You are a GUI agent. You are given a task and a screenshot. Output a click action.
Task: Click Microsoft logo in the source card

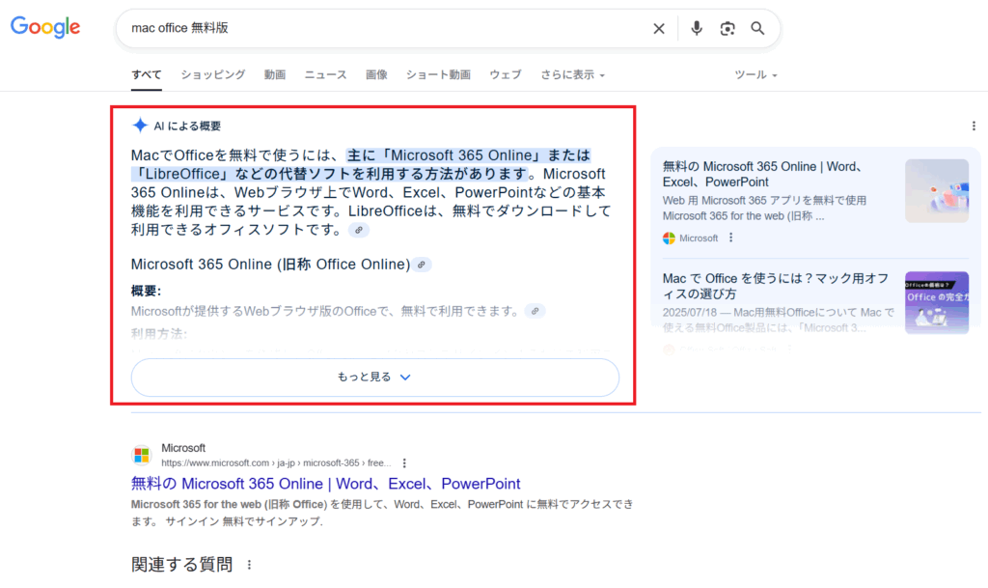(669, 238)
